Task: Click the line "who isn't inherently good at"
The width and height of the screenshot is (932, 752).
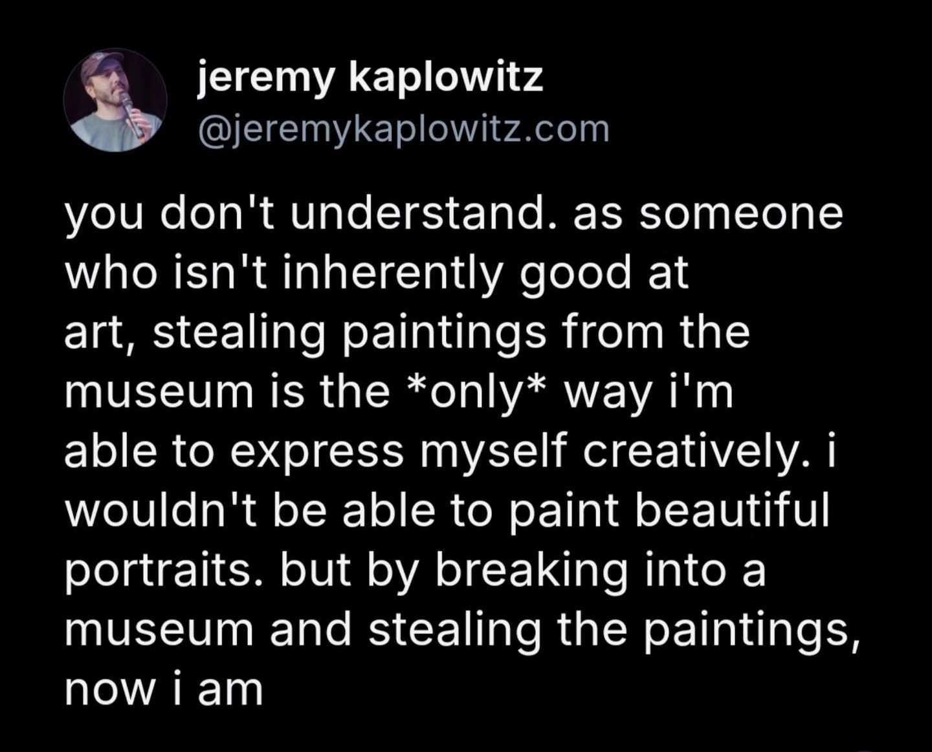Action: [375, 274]
